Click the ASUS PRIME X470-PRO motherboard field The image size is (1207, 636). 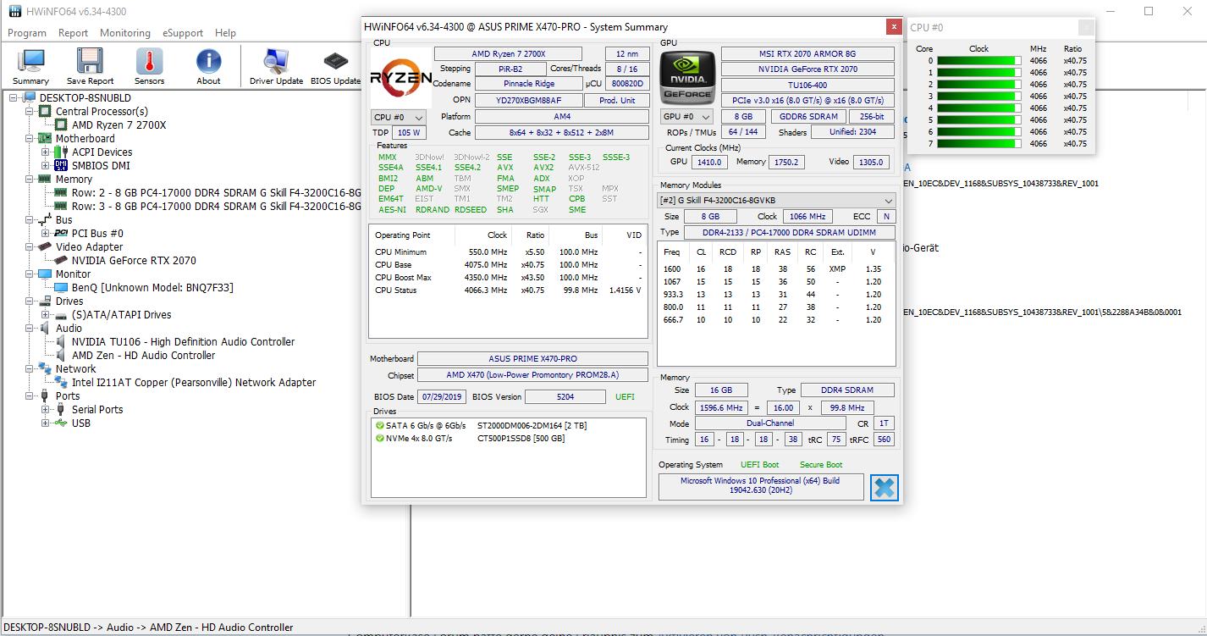pyautogui.click(x=533, y=359)
